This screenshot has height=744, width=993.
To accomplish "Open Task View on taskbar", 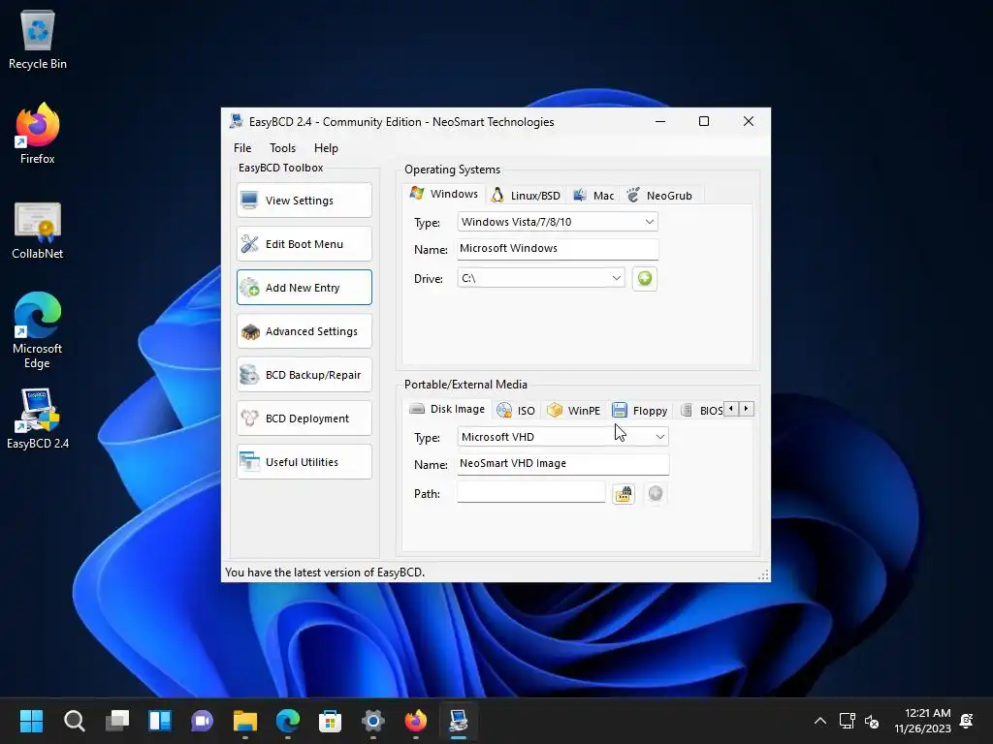I will click(x=117, y=721).
